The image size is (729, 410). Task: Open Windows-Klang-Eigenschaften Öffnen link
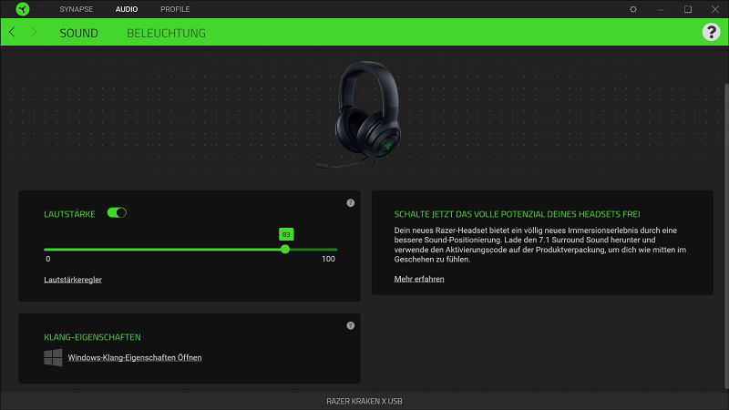pyautogui.click(x=135, y=357)
